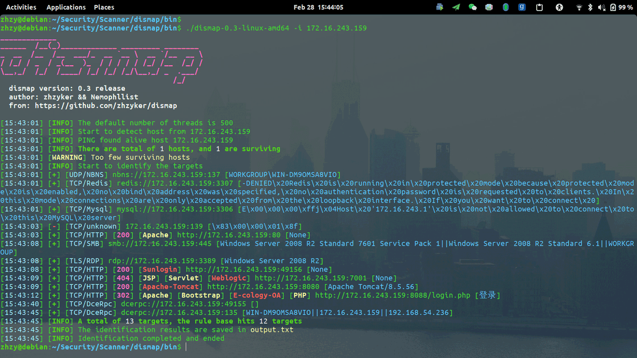This screenshot has height=358, width=637.
Task: Click '[Apache Tomcat/8.5.56]' text
Action: click(371, 286)
